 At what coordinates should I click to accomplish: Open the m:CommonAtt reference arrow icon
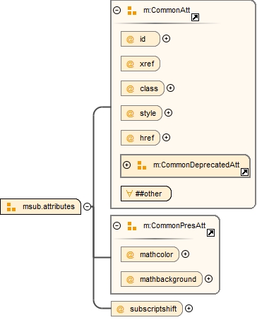(x=195, y=18)
